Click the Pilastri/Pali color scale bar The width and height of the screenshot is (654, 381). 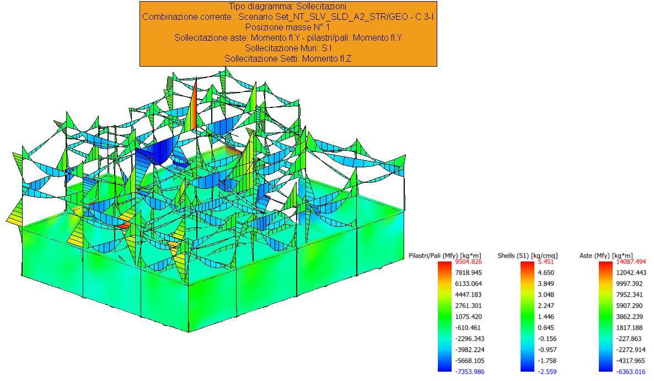pos(444,317)
